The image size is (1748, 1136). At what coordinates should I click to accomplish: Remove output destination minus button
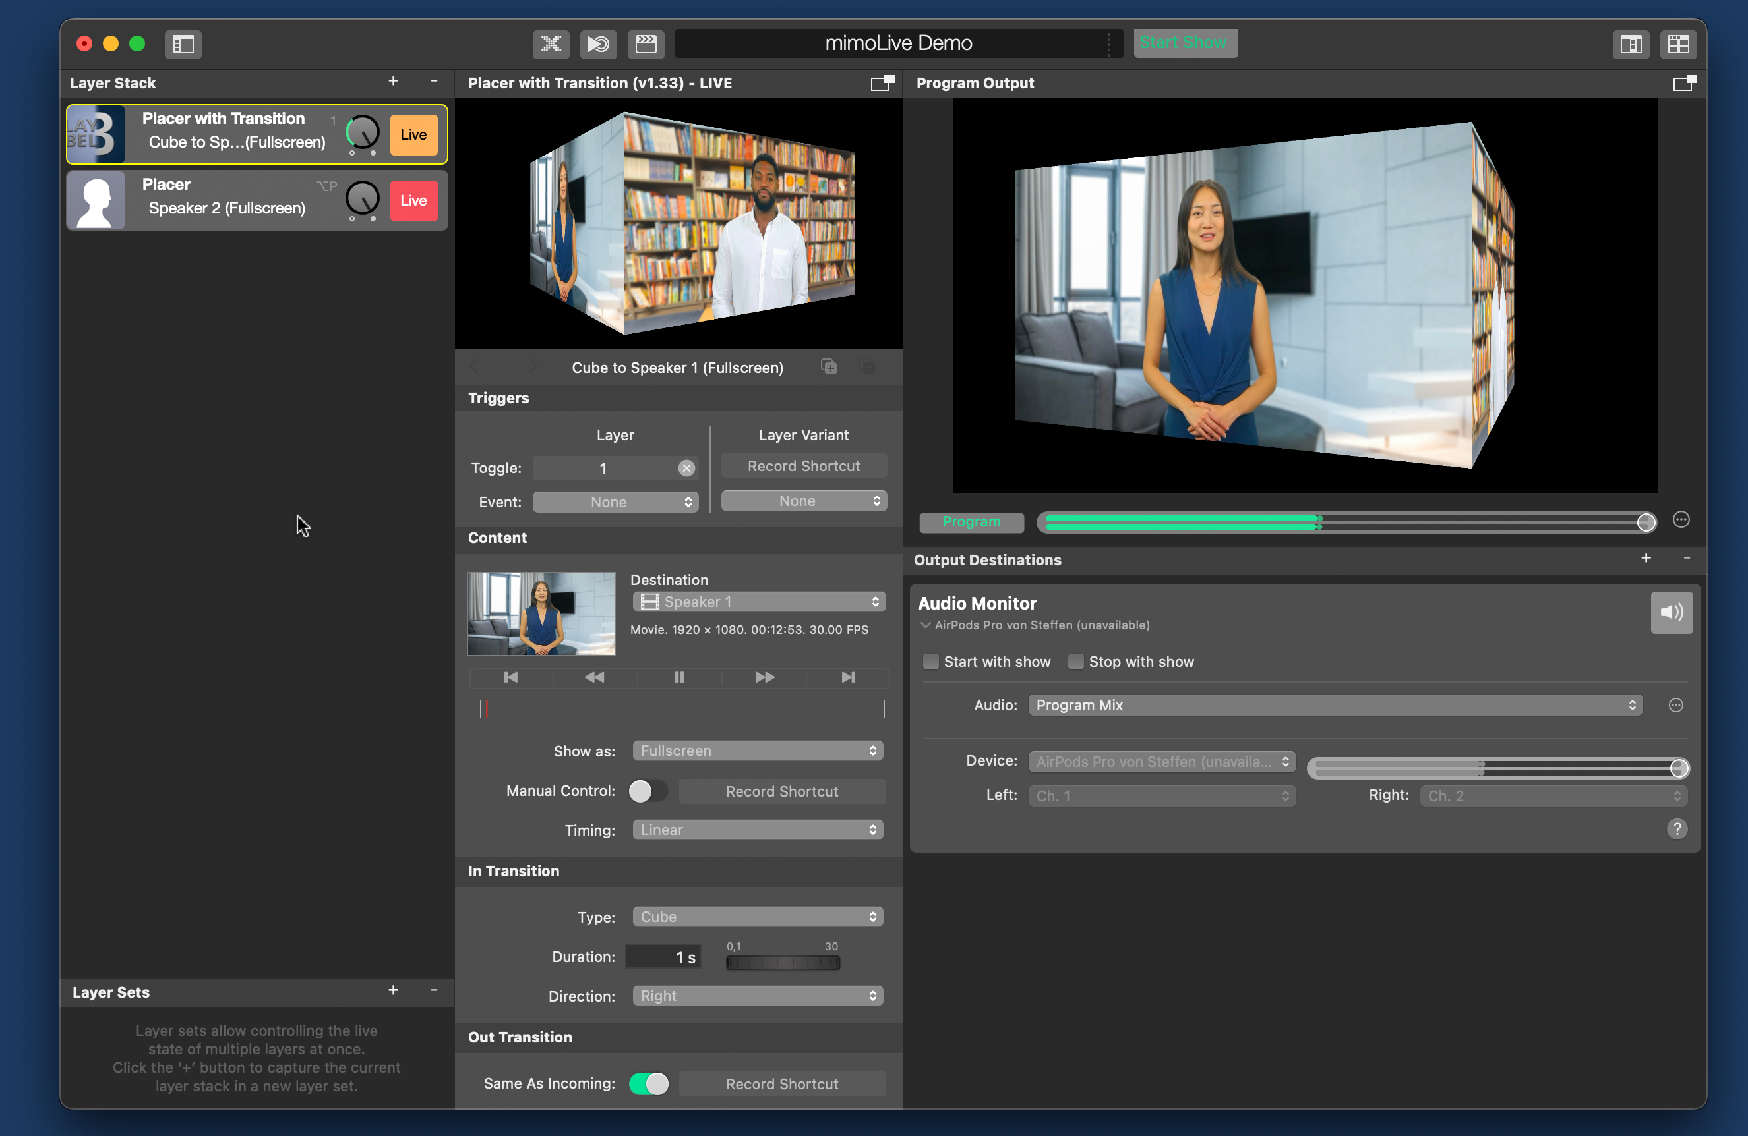1686,559
